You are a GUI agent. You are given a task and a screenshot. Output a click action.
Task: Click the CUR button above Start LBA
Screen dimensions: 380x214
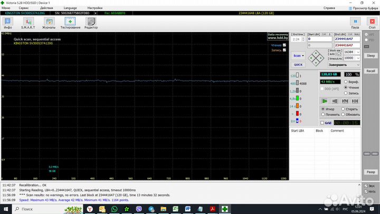(x=324, y=34)
